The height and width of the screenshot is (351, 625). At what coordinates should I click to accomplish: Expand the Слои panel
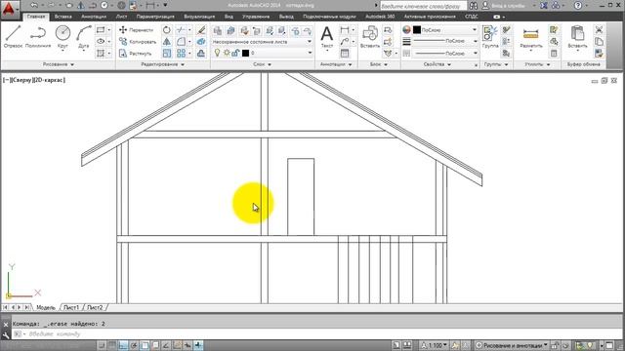coord(263,64)
